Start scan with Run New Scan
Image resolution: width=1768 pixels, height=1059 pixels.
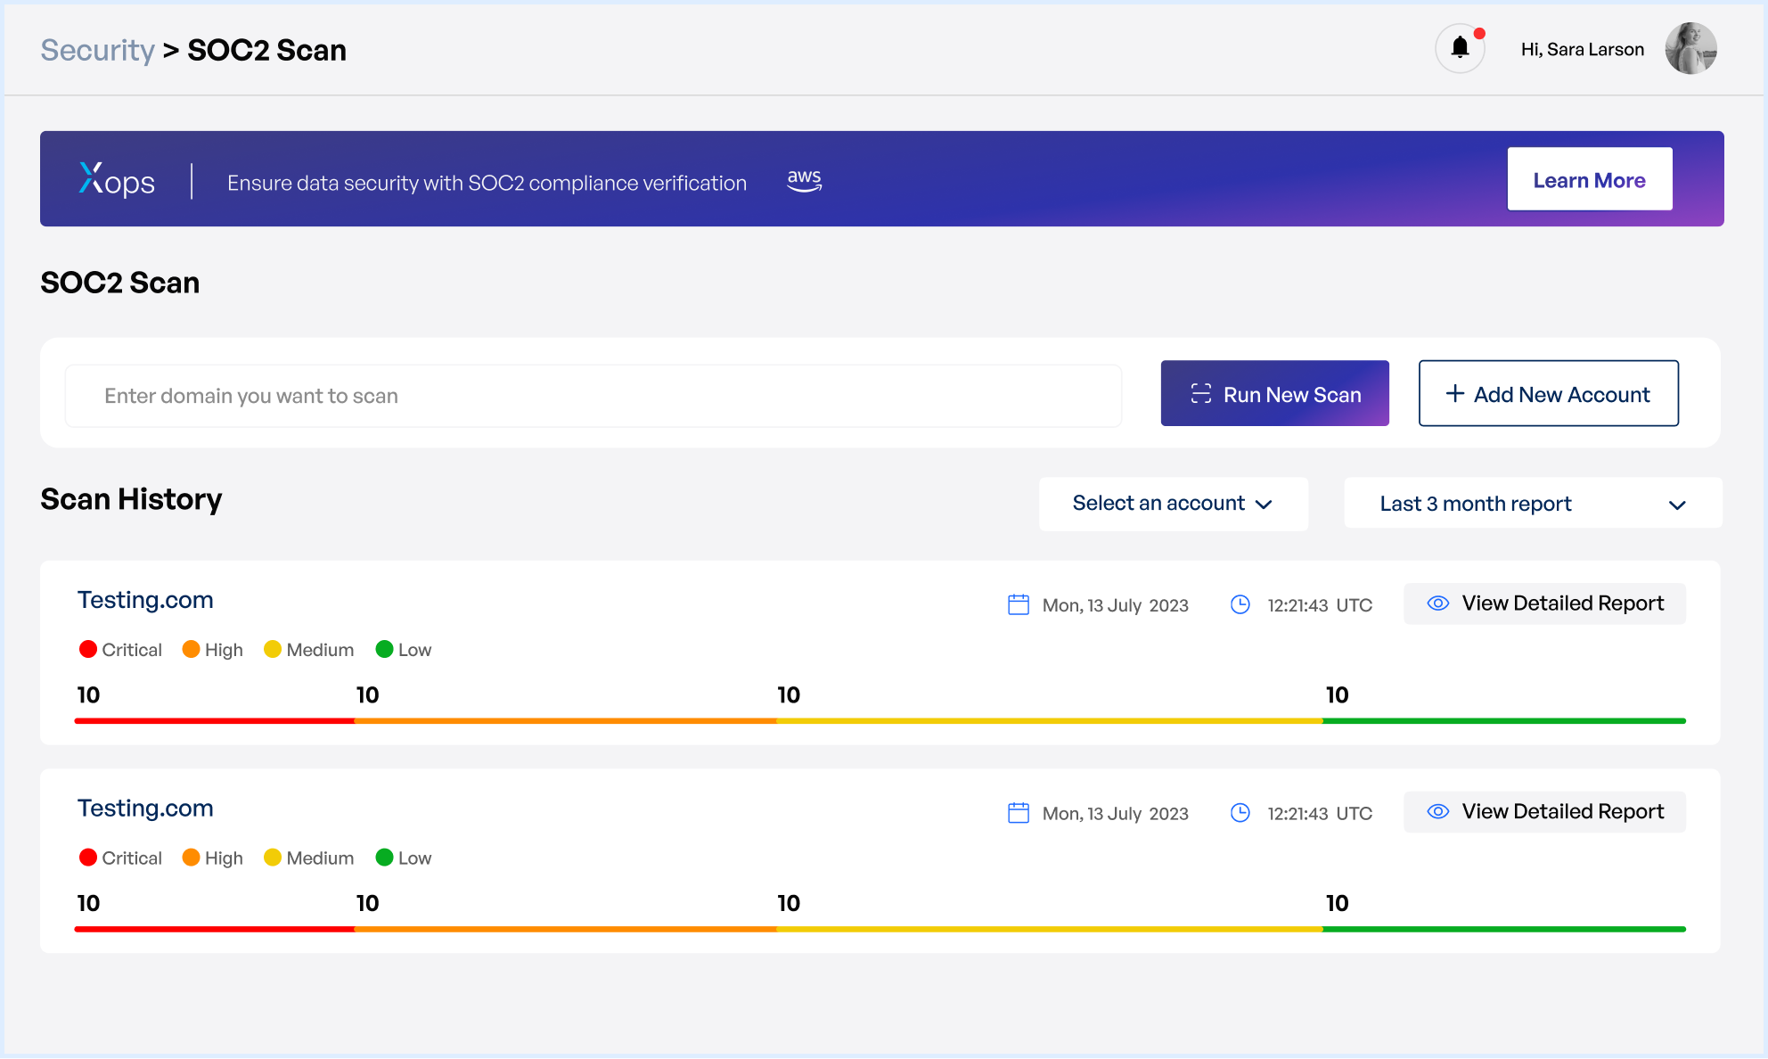click(x=1274, y=393)
